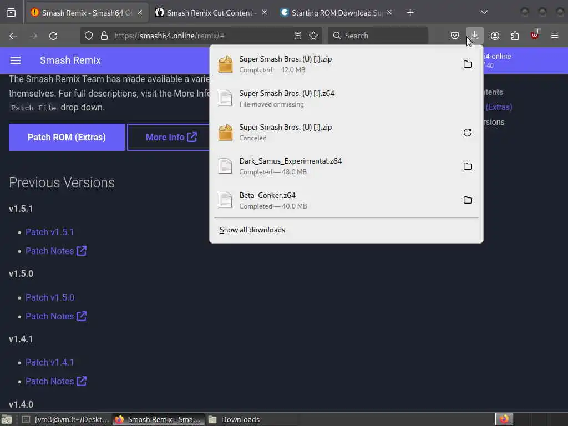This screenshot has height=426, width=568.
Task: Click Patch ROM (Extras) button
Action: 67,138
